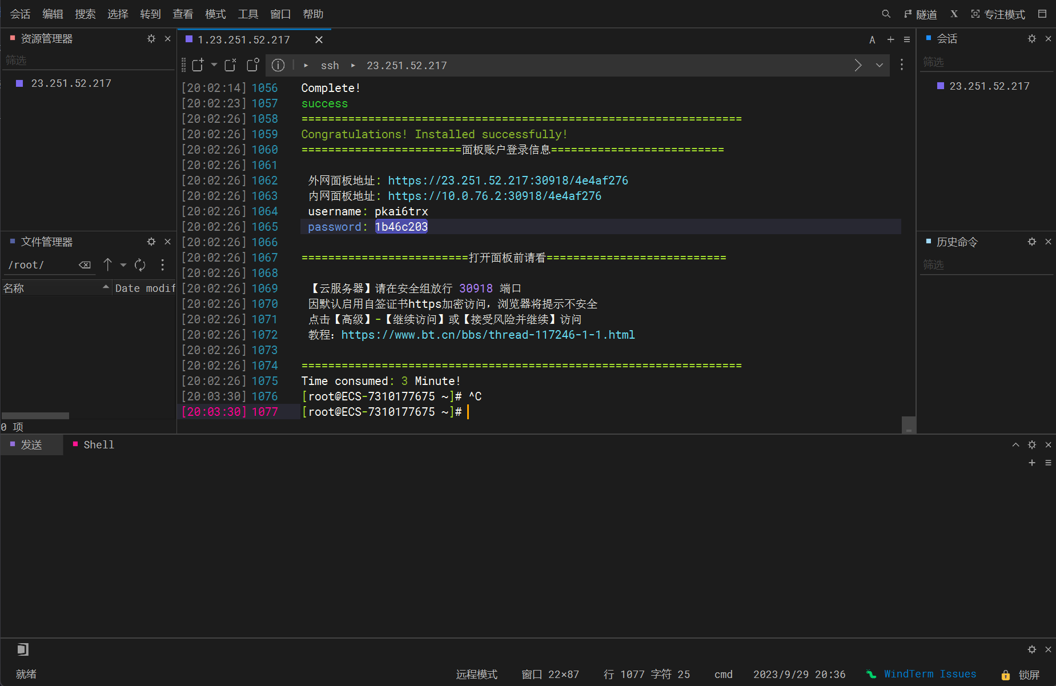This screenshot has width=1056, height=686.
Task: Open the 帮助 menu
Action: [x=313, y=14]
